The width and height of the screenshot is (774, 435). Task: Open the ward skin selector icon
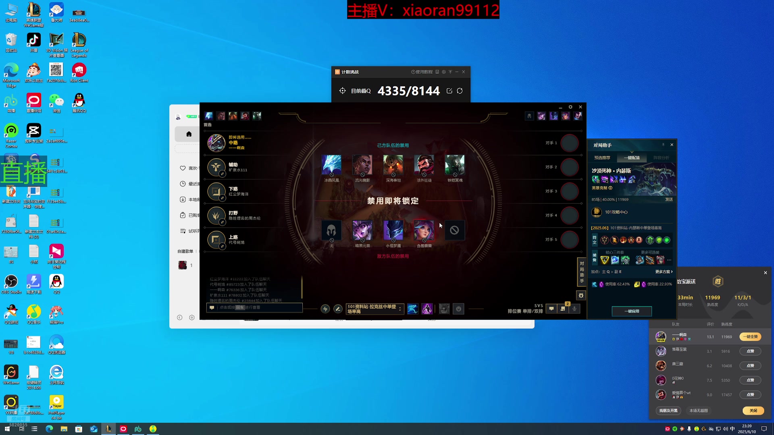(444, 309)
